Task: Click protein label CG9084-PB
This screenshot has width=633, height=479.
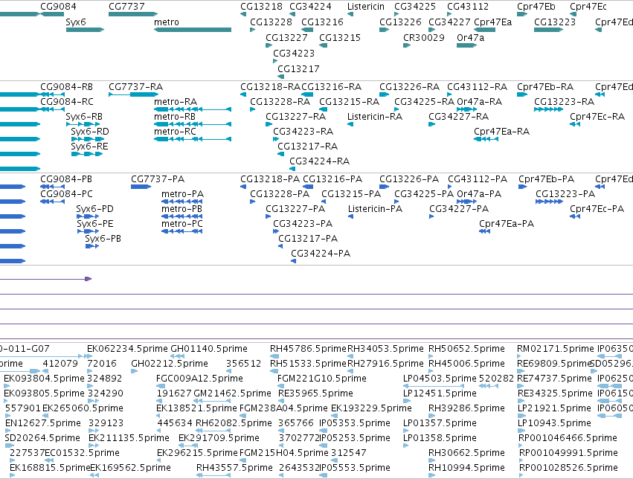Action: pyautogui.click(x=66, y=179)
